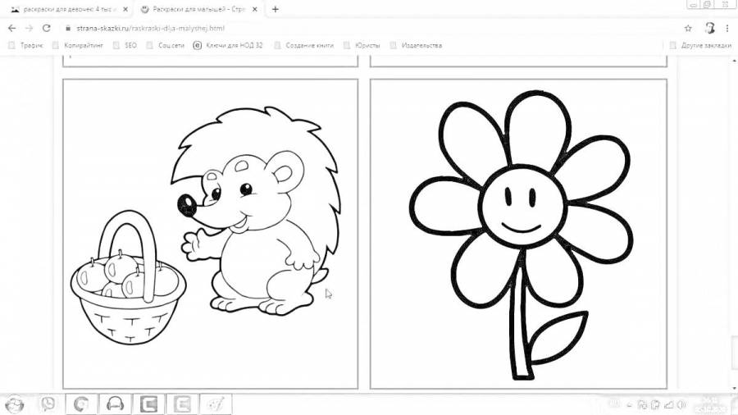Click the browser back arrow

point(11,27)
